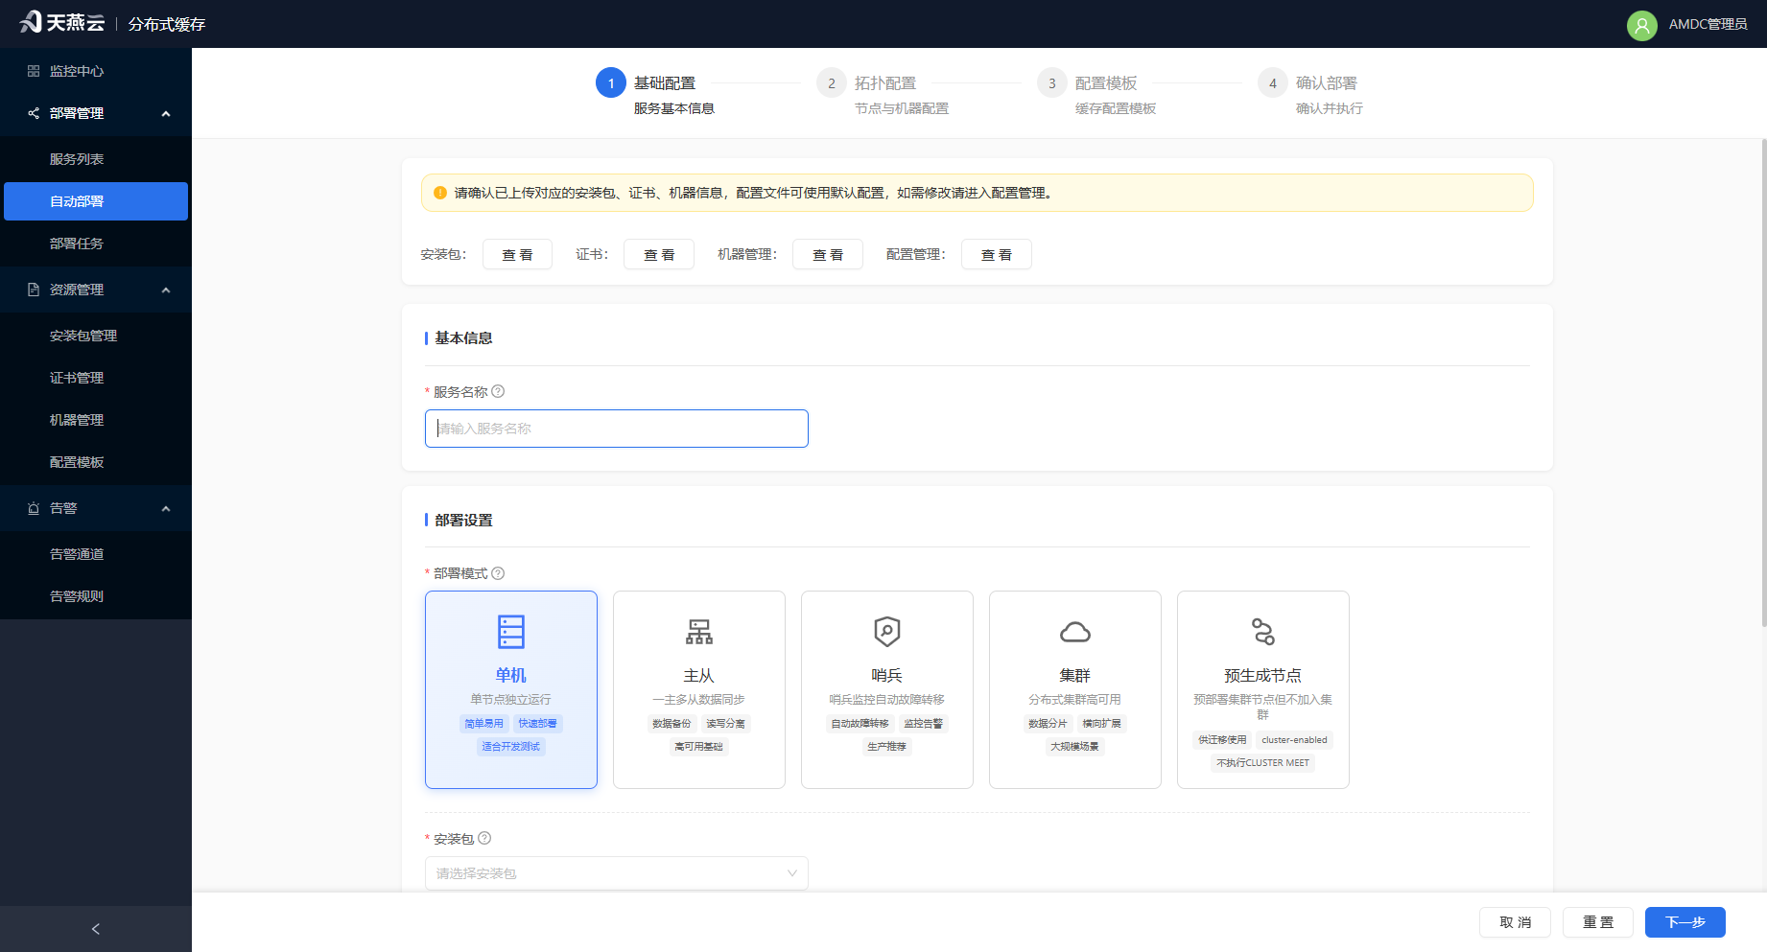
Task: Select the 集群 deployment mode card
Action: pyautogui.click(x=1075, y=689)
